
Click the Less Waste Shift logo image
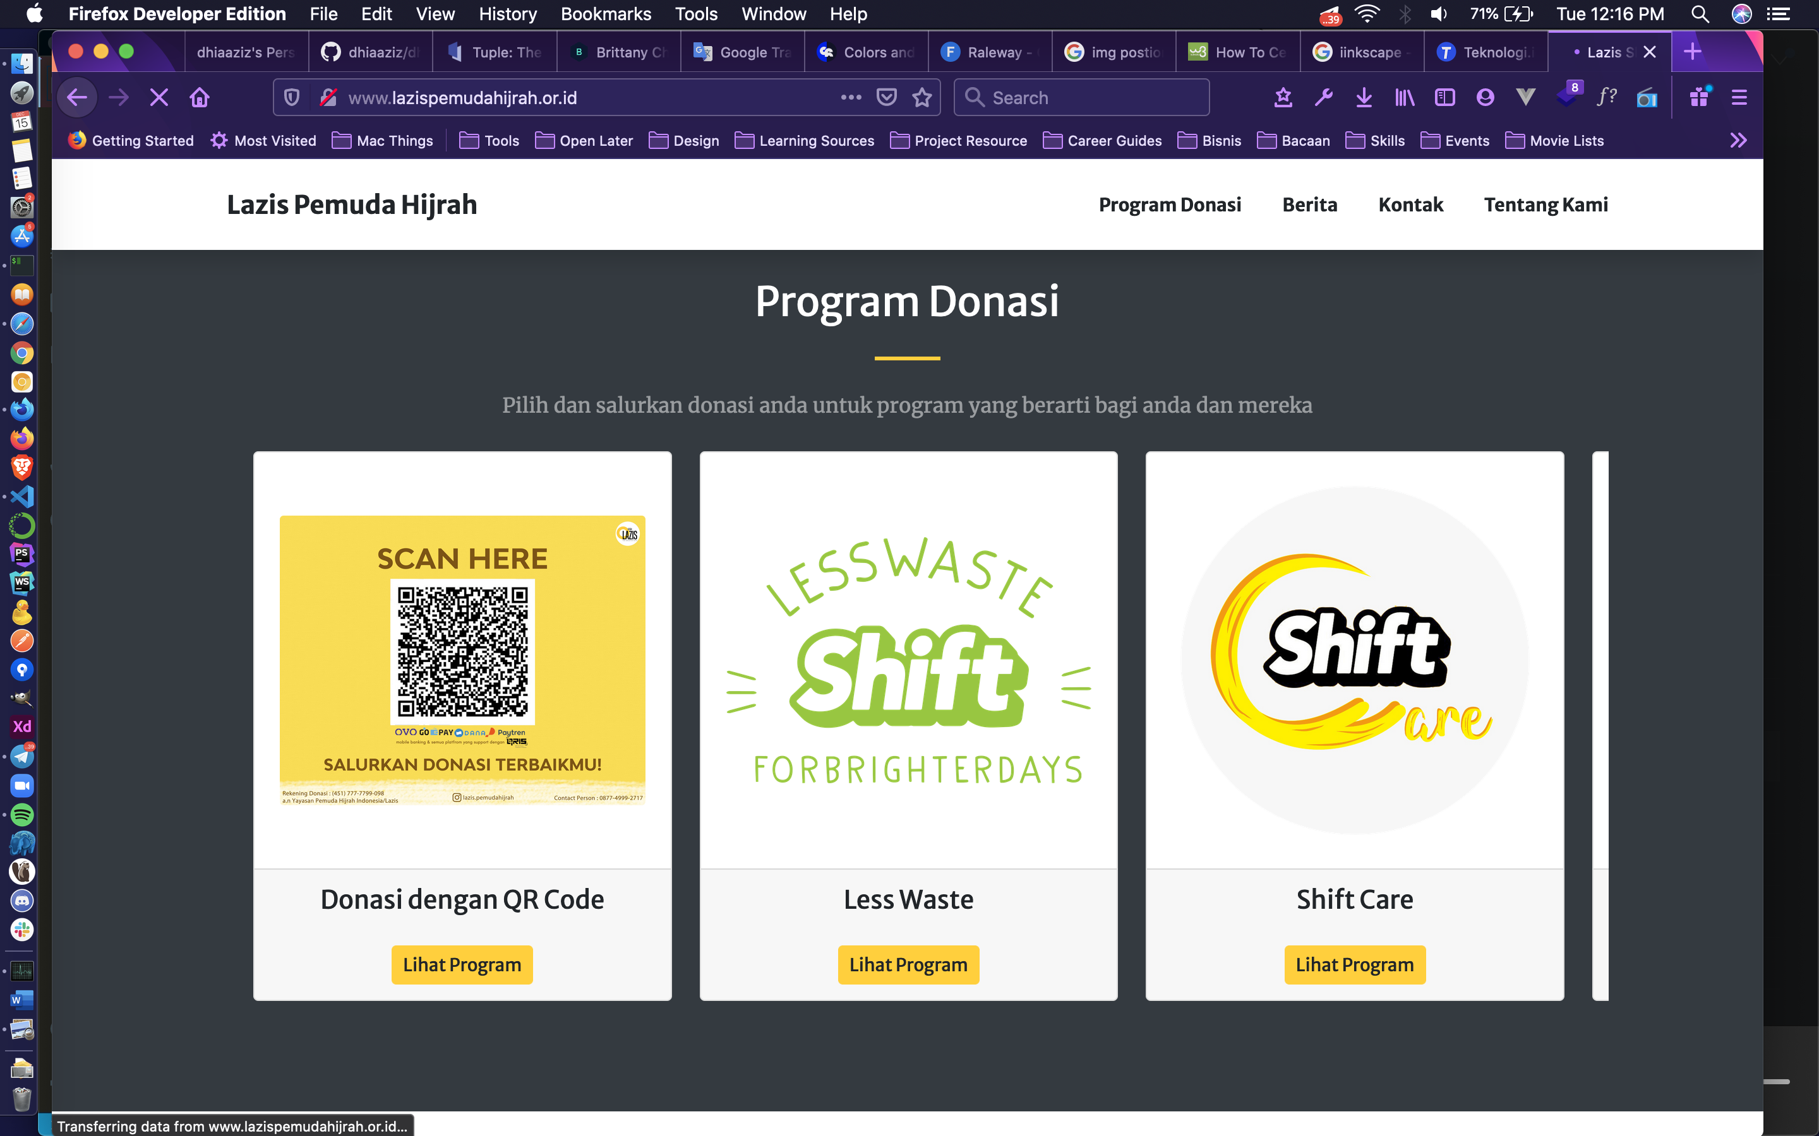tap(908, 661)
